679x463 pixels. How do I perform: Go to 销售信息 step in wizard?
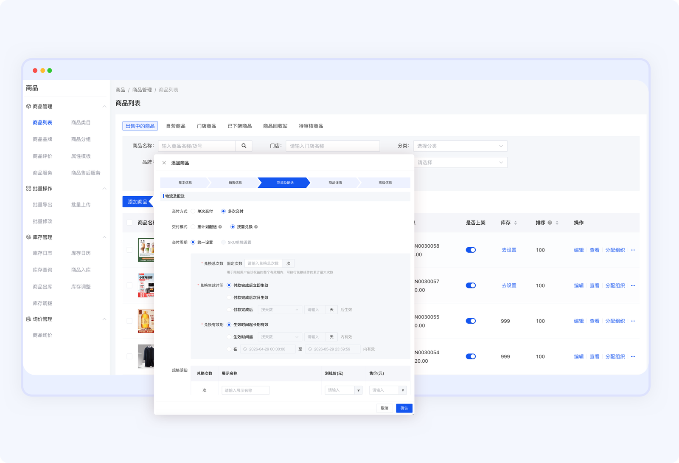pyautogui.click(x=235, y=183)
